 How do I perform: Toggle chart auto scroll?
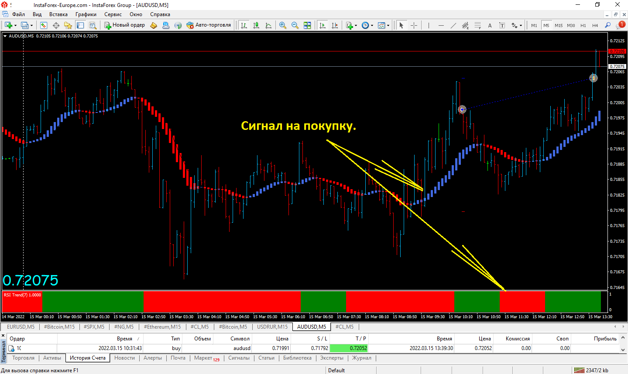(323, 25)
